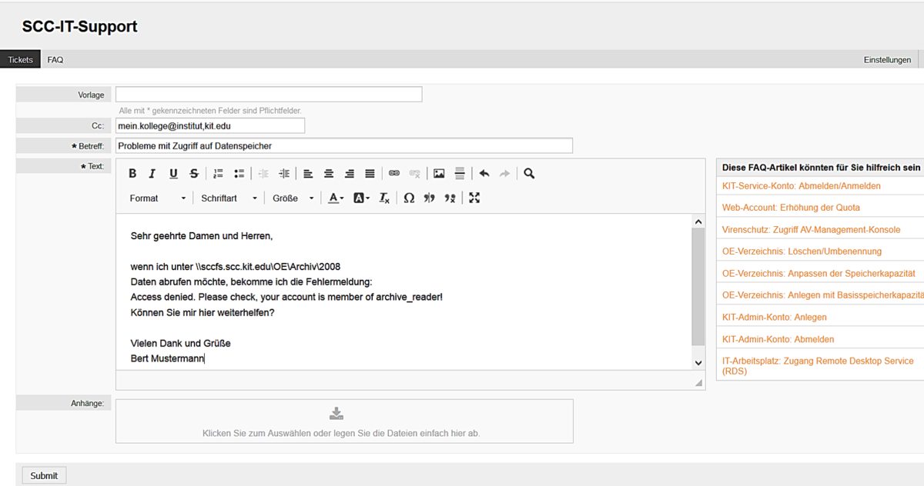The height and width of the screenshot is (486, 924).
Task: Open FAQ article Web-Account: Erhöhung der Quota
Action: tap(791, 208)
